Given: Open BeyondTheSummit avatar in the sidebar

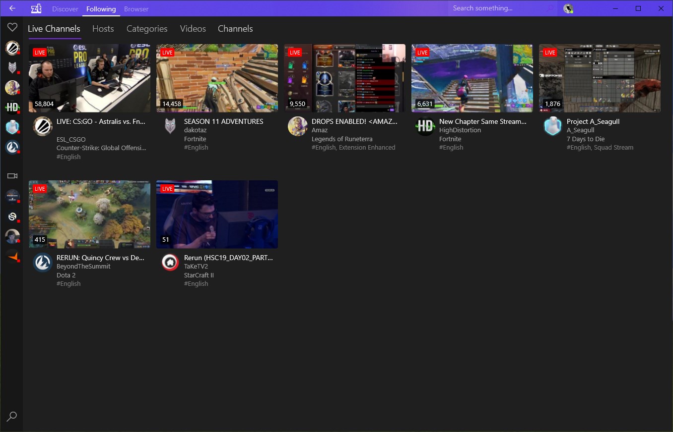Looking at the screenshot, I should 12,147.
